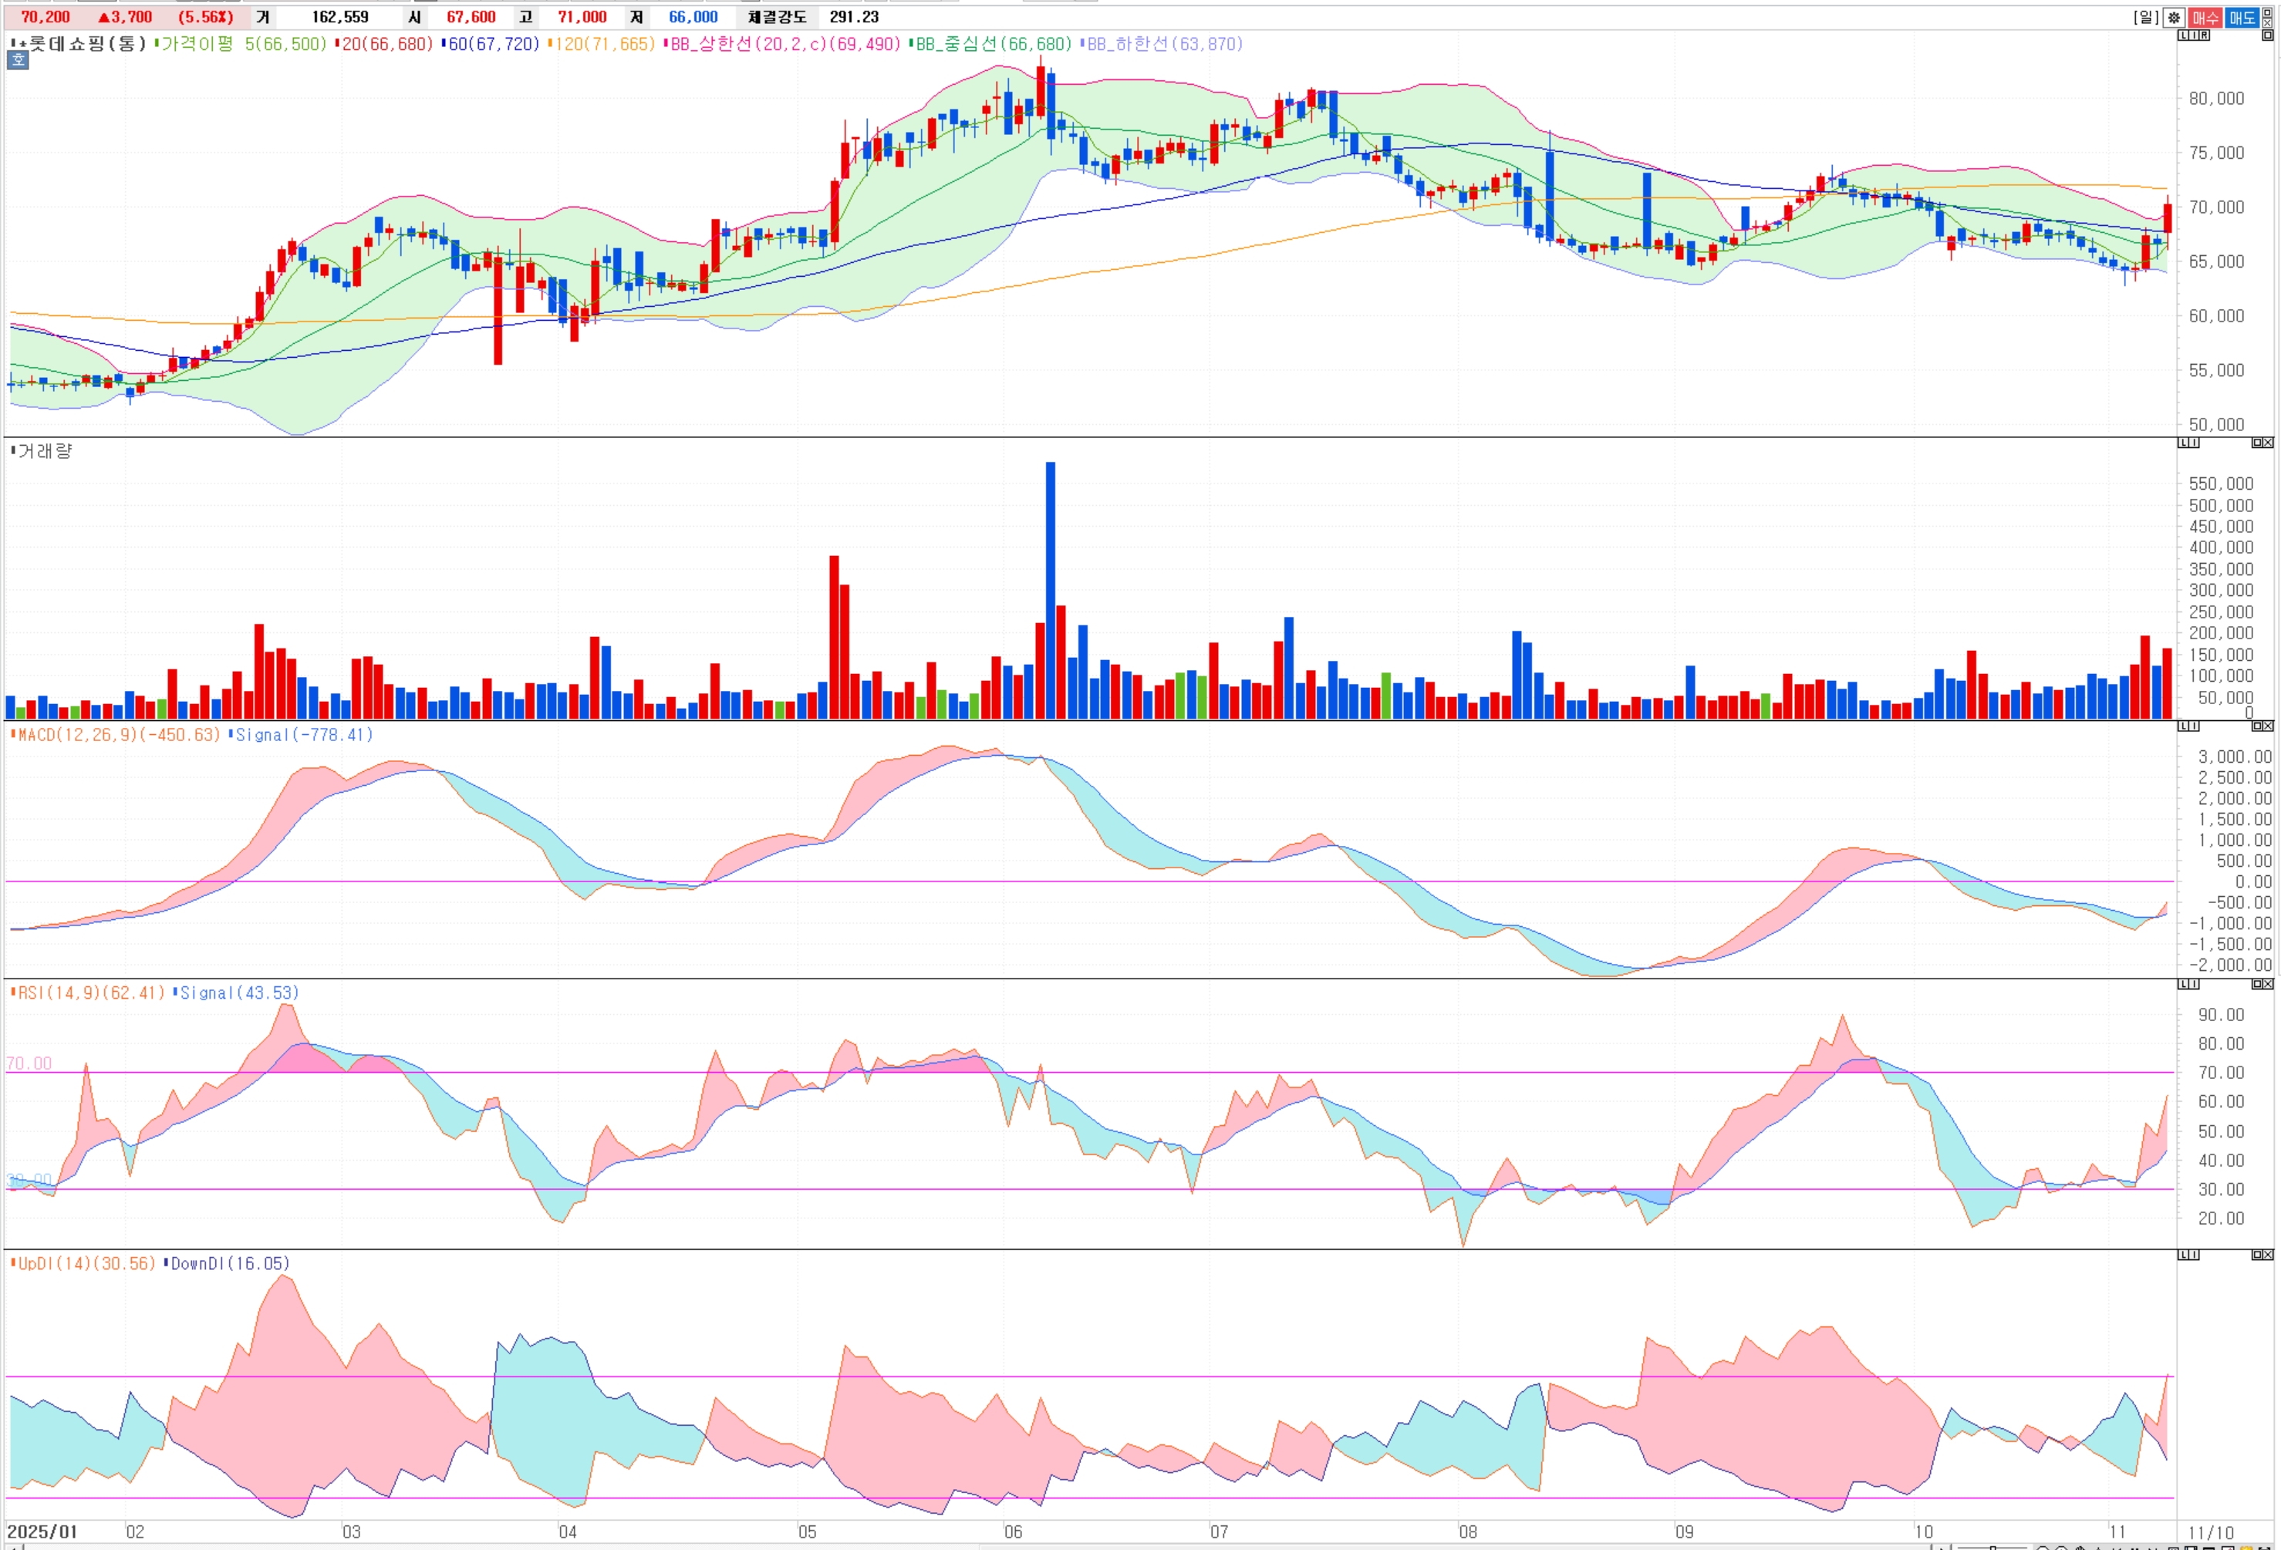
Task: Select the L axis position icon
Action: click(x=2183, y=35)
